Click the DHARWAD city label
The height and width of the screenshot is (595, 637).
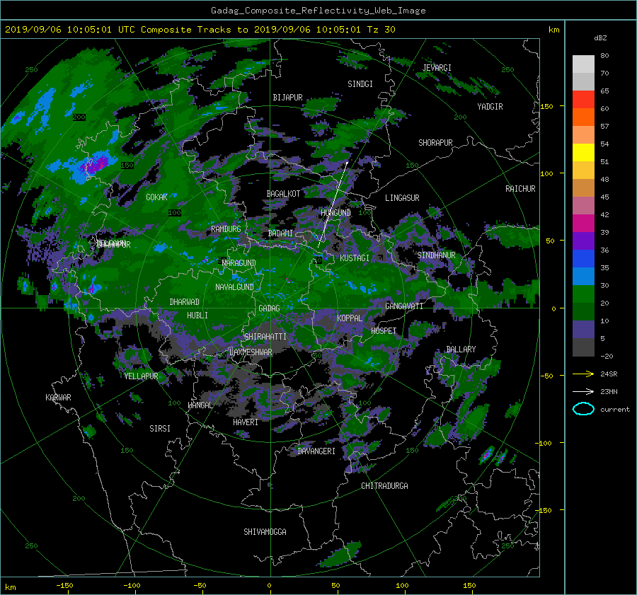click(185, 302)
